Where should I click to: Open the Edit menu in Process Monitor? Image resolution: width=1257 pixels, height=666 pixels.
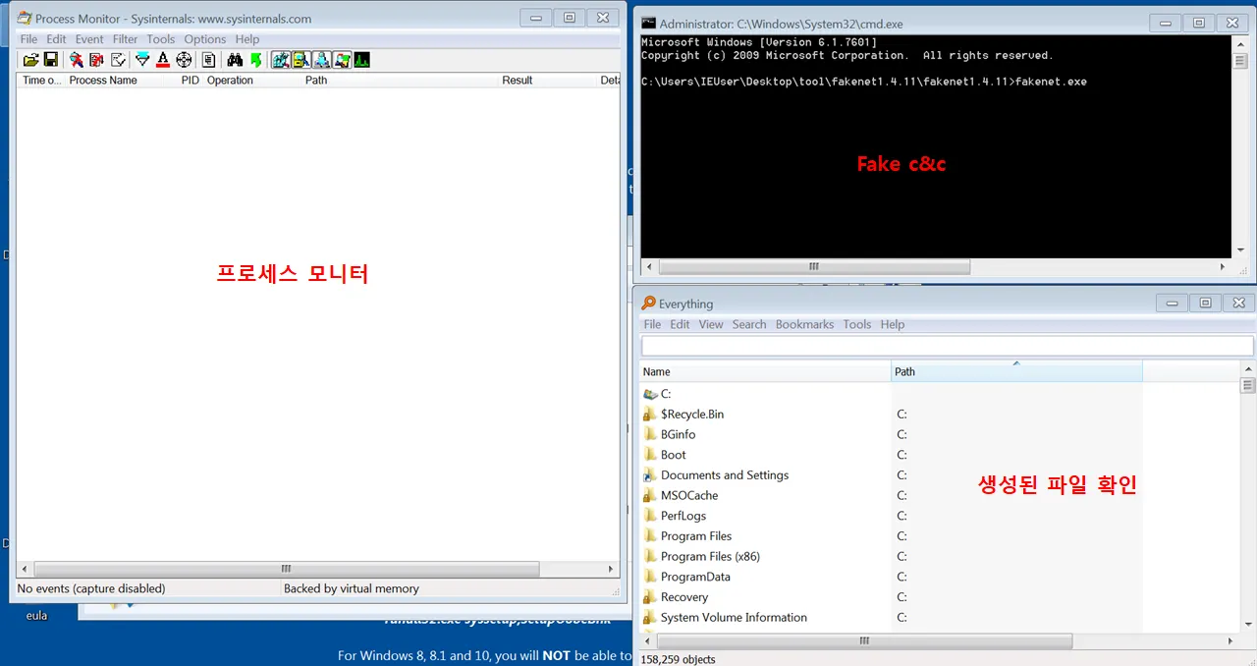click(x=56, y=39)
